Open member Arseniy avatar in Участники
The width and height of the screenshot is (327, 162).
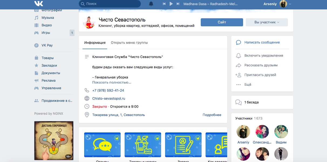click(243, 132)
